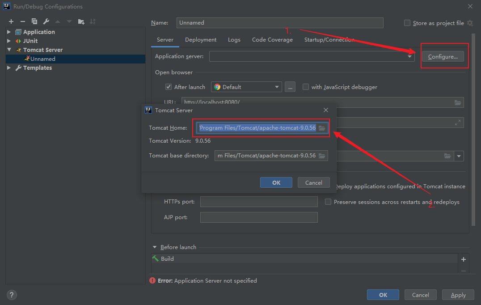Switch to Code Coverage tab
481x305 pixels.
point(272,40)
